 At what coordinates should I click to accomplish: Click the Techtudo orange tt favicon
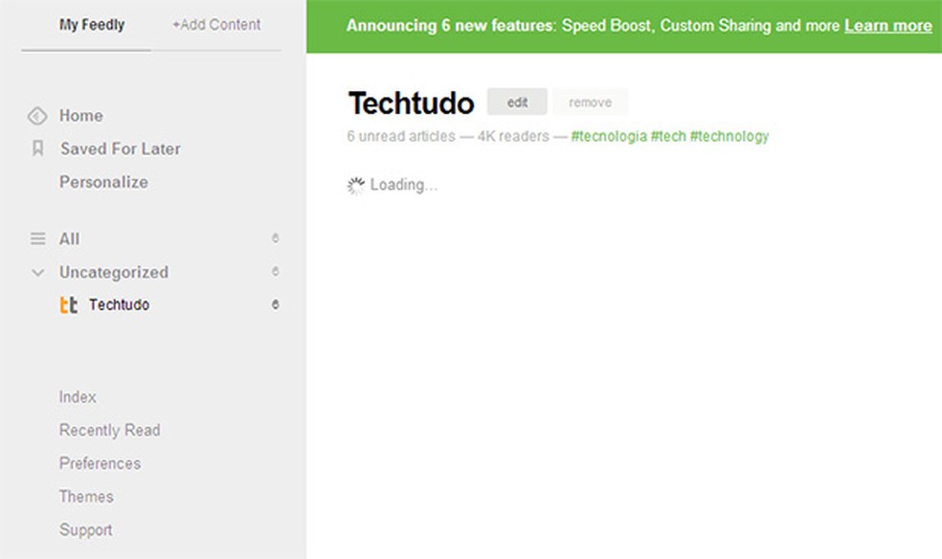69,305
